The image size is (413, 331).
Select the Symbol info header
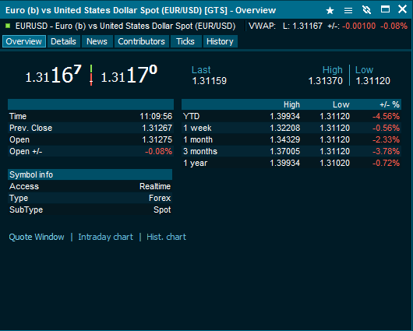(90, 174)
